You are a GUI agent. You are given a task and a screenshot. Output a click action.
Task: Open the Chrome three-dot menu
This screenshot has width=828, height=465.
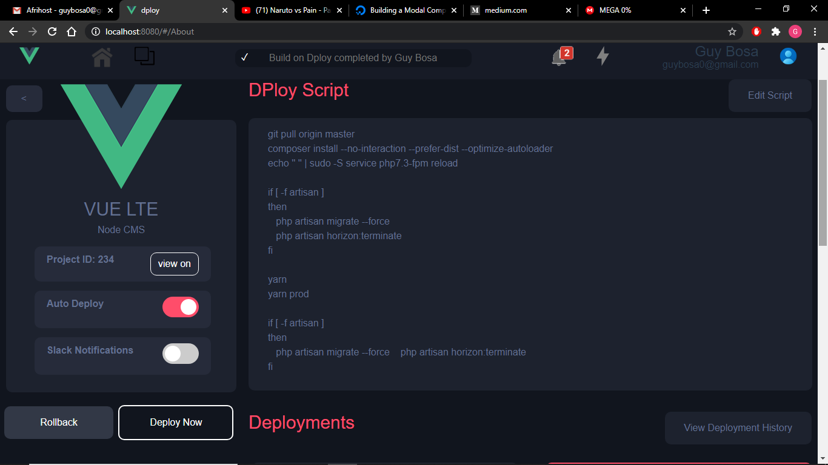(x=814, y=31)
